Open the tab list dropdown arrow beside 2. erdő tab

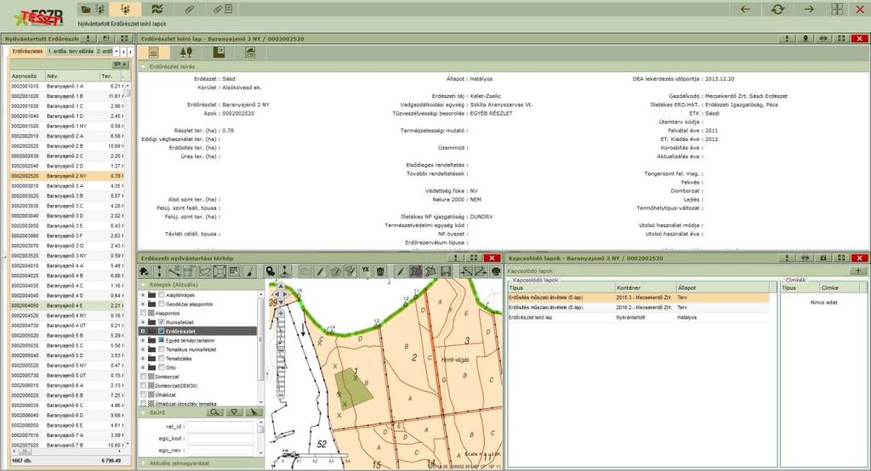116,51
